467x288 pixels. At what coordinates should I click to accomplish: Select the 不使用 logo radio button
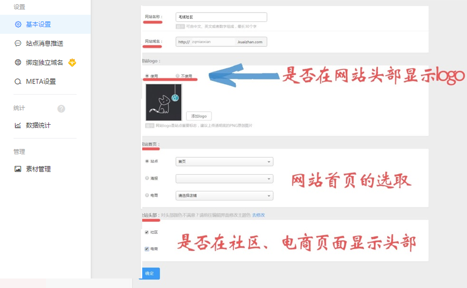pos(177,76)
